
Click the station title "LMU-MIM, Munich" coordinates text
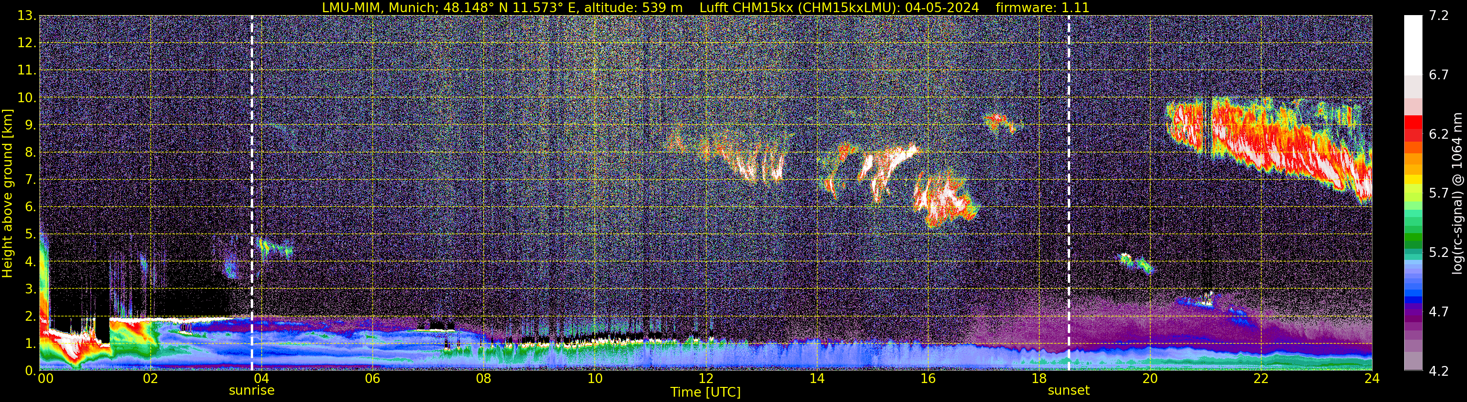tap(502, 7)
